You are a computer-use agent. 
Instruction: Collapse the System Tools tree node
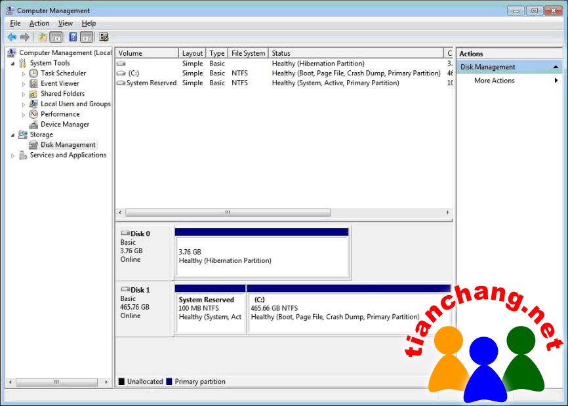point(13,64)
